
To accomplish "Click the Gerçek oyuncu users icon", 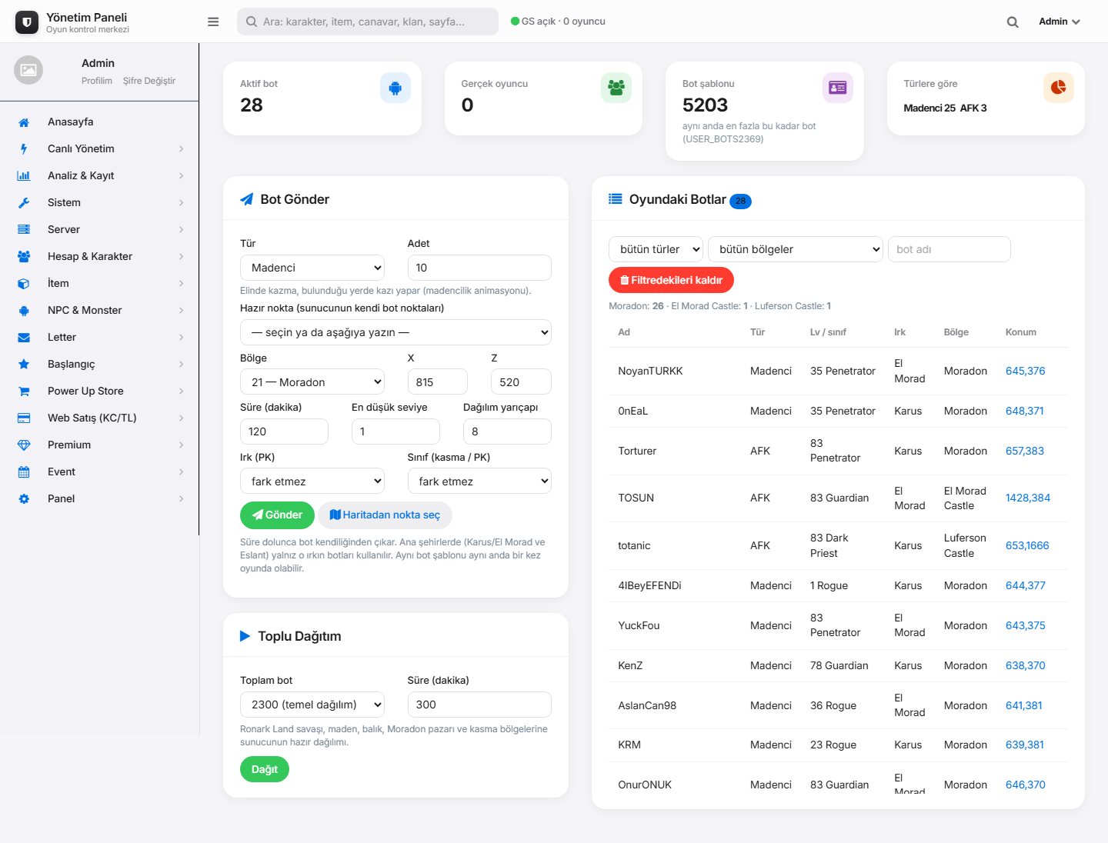I will [x=616, y=88].
